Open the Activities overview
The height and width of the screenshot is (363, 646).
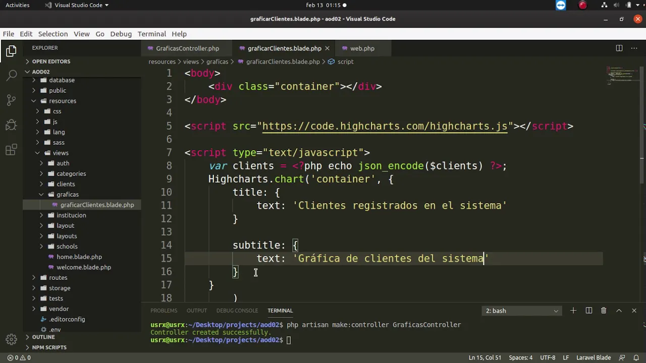coord(18,5)
